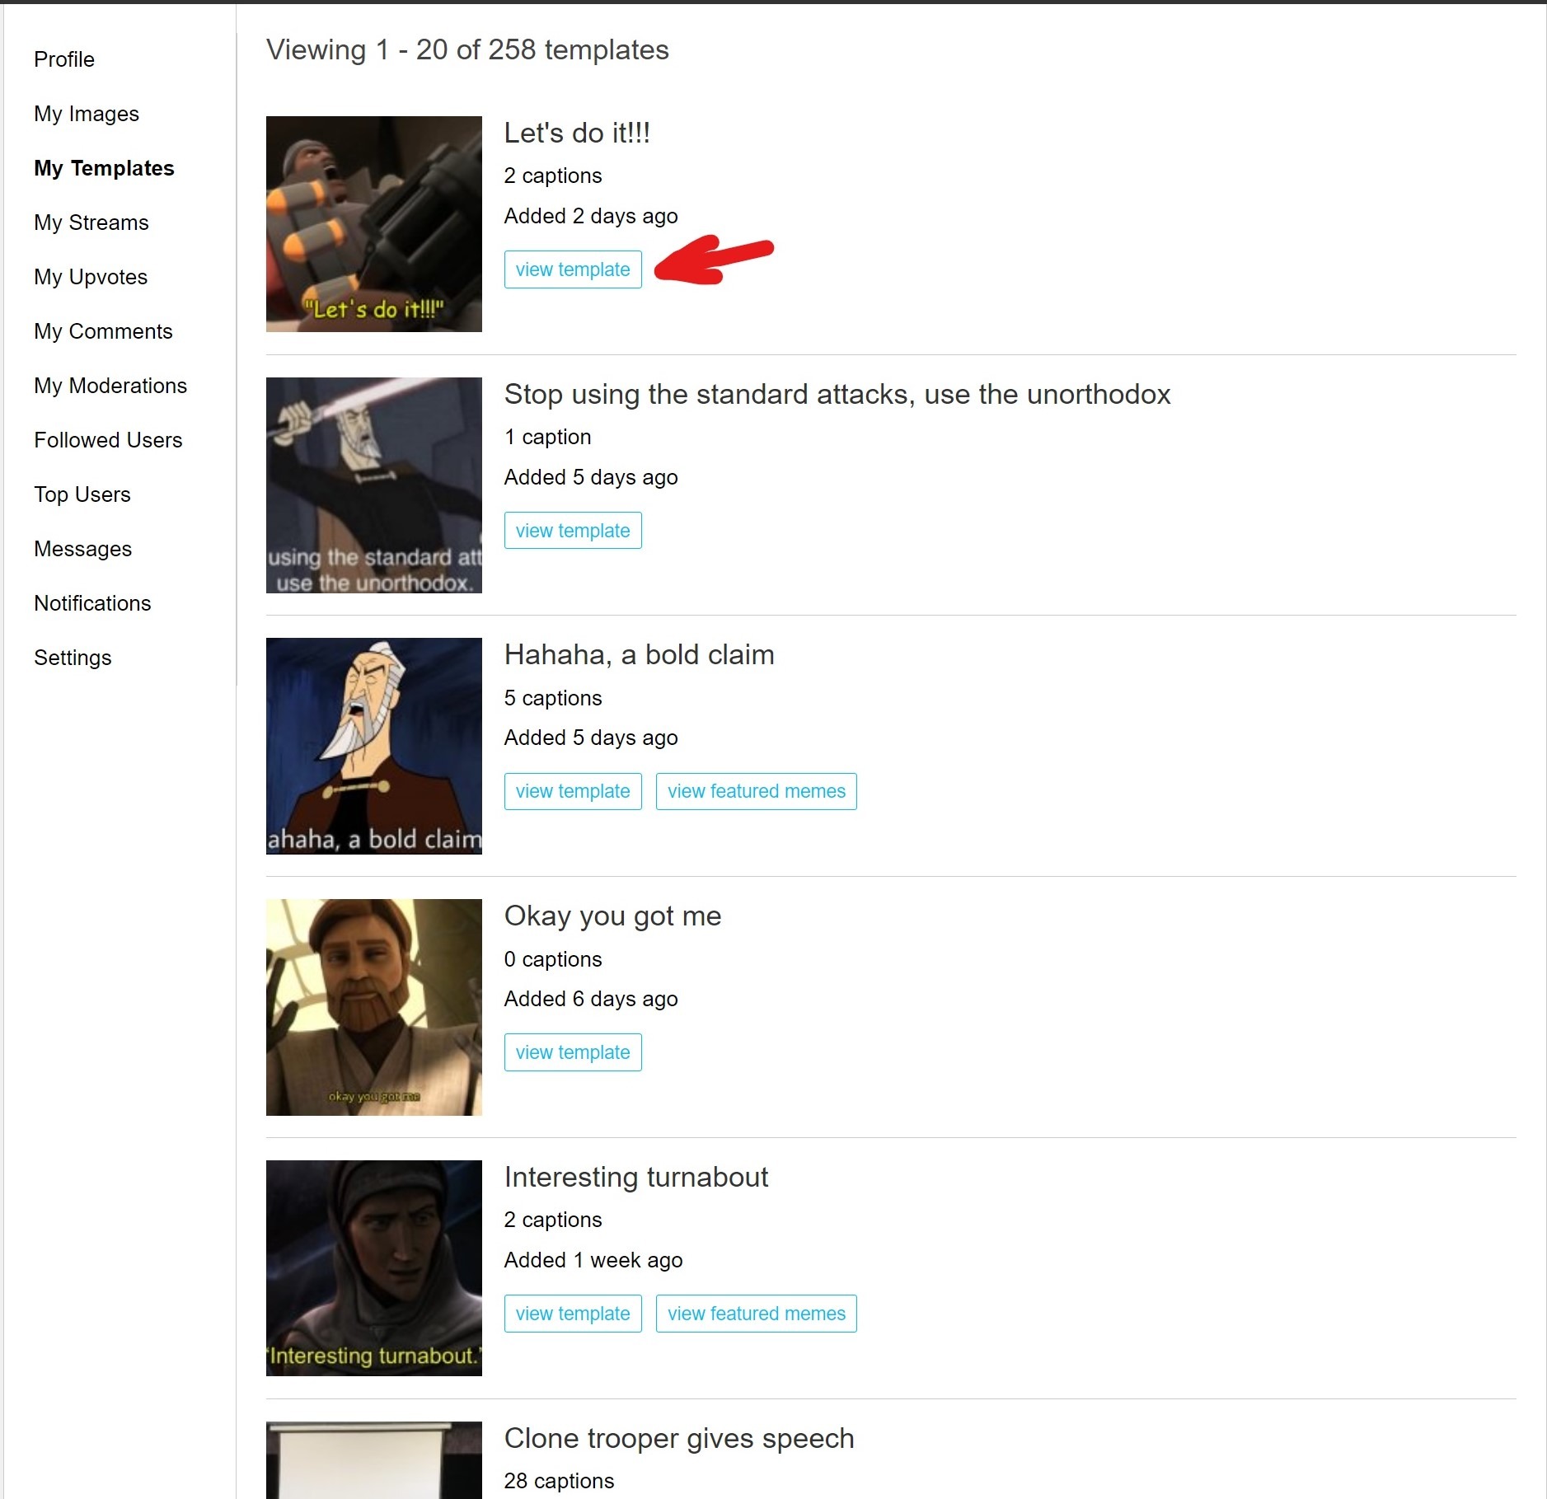Open Top Users page
Screen dimensions: 1547x1499
[82, 494]
